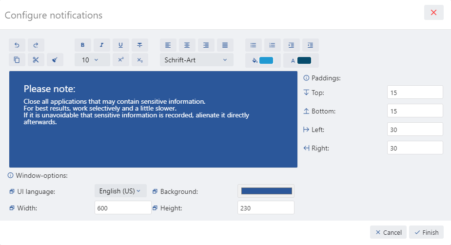Viewport: 451px width, 245px height.
Task: Open the Background color swatch
Action: coord(266,191)
